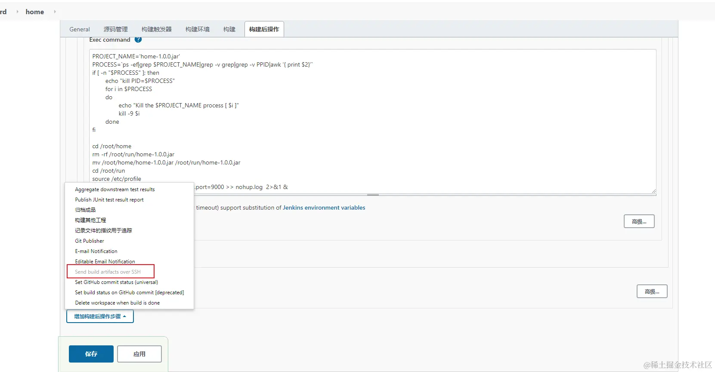Open the Exec command help icon
715x372 pixels.
(138, 40)
